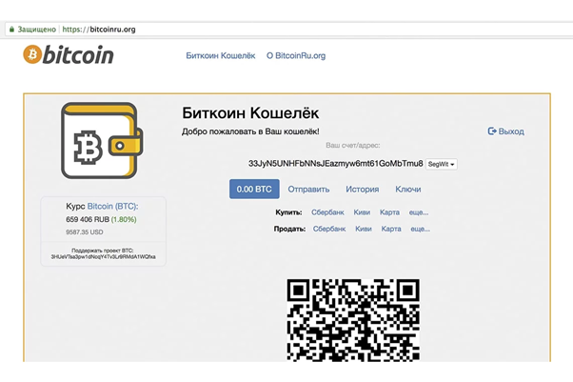Switch to the Отправить tab

coord(308,190)
